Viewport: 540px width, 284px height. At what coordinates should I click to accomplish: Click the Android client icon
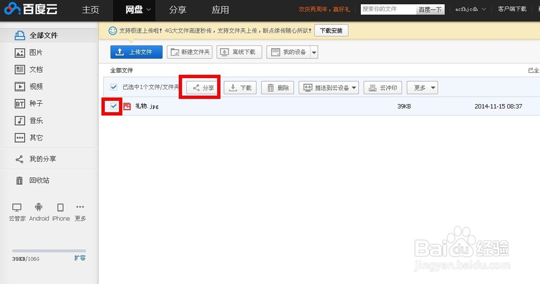point(38,207)
